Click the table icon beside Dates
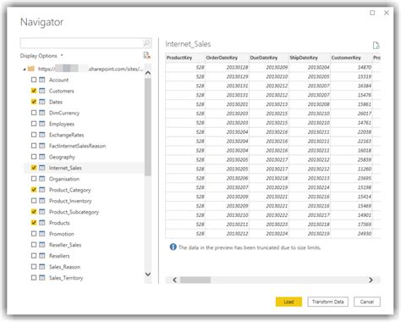Screen dimensions: 401x322 [42, 102]
